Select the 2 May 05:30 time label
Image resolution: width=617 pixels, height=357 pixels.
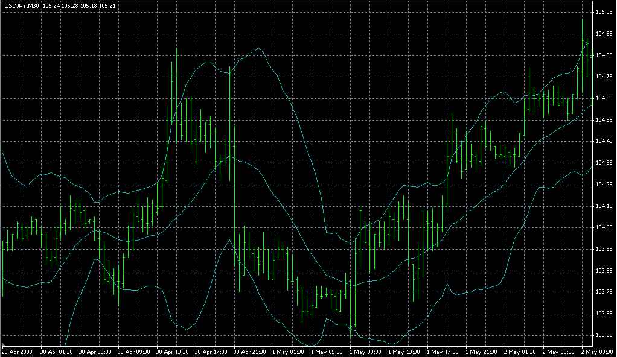559,351
